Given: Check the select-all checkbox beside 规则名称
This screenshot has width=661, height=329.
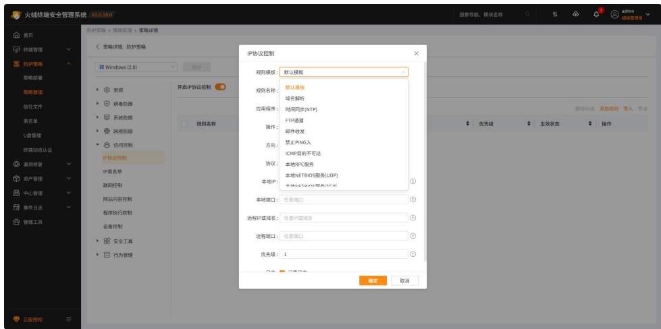Looking at the screenshot, I should (x=184, y=124).
